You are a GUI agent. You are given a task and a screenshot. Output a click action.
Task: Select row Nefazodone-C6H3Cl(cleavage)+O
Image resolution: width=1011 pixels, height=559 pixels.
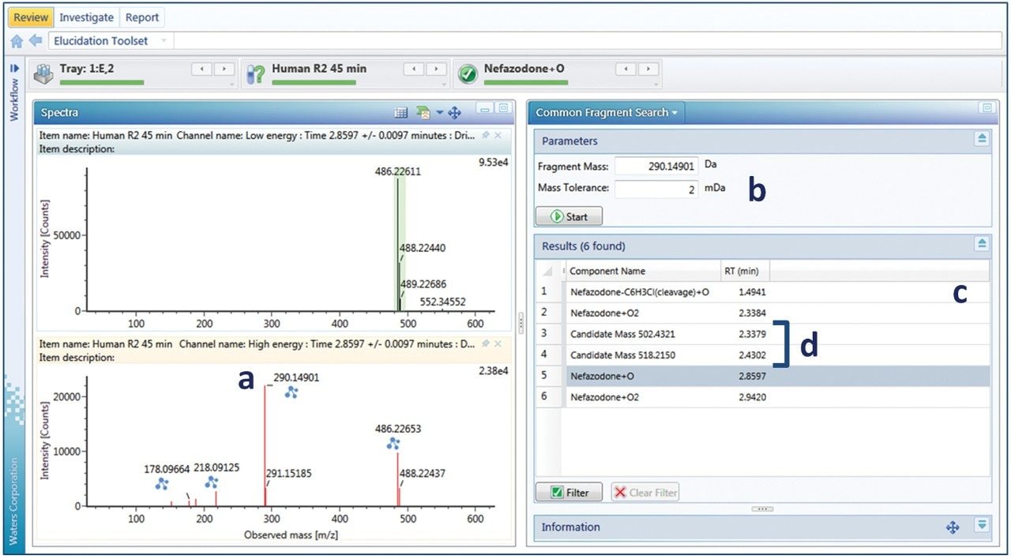(763, 292)
